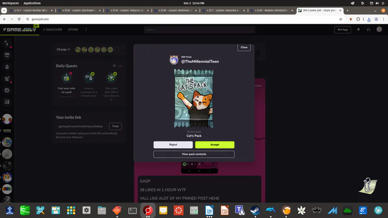388x218 pixels.
Task: Open the notifications bell
Action: click(x=358, y=29)
